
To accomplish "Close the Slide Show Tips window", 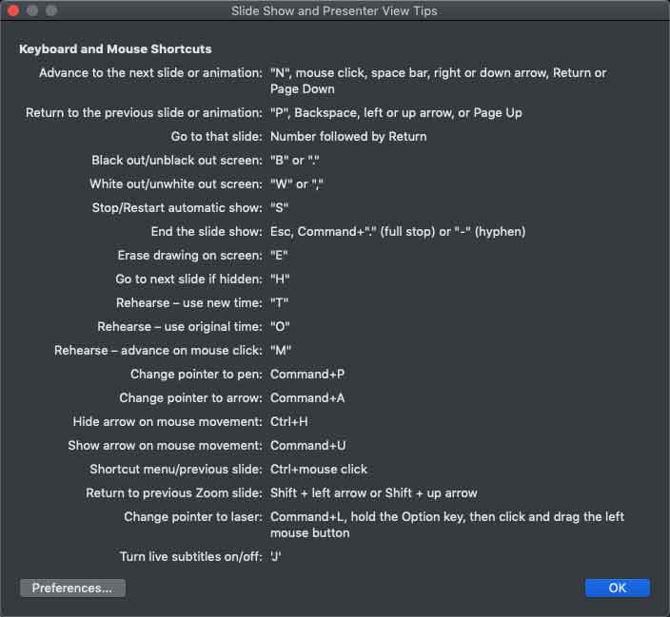I will click(13, 10).
